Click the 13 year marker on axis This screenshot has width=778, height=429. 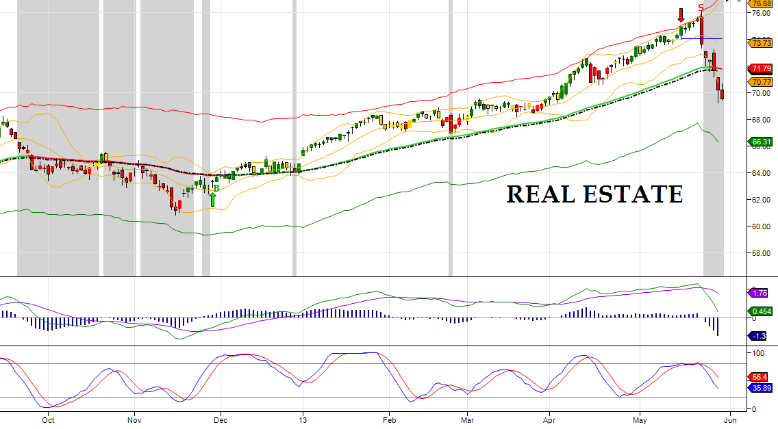point(302,419)
